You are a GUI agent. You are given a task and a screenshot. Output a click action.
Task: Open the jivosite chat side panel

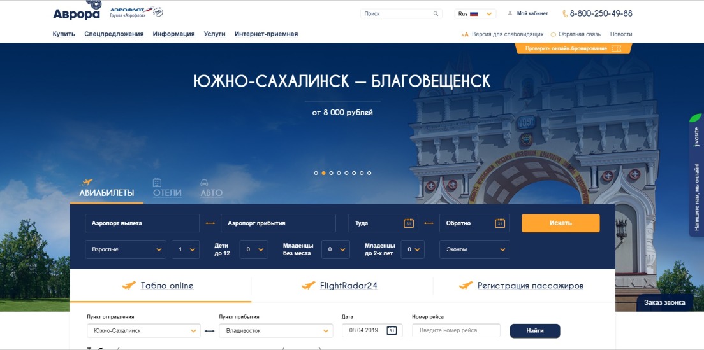(x=696, y=175)
